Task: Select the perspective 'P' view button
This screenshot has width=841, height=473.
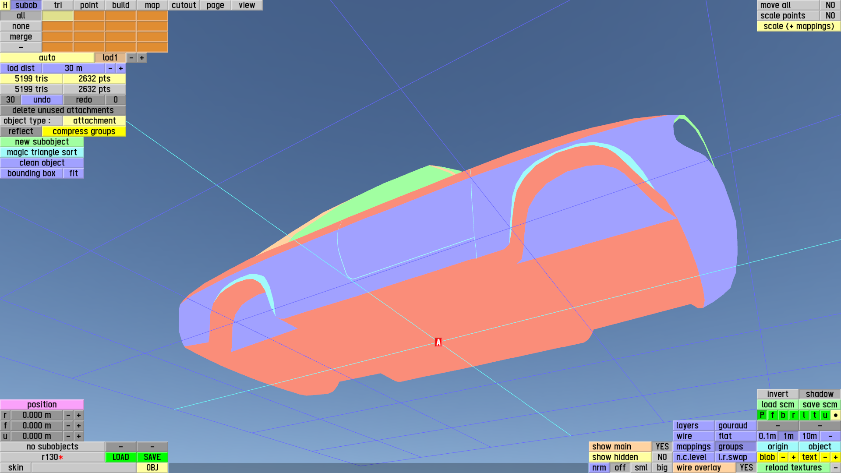Action: 762,415
